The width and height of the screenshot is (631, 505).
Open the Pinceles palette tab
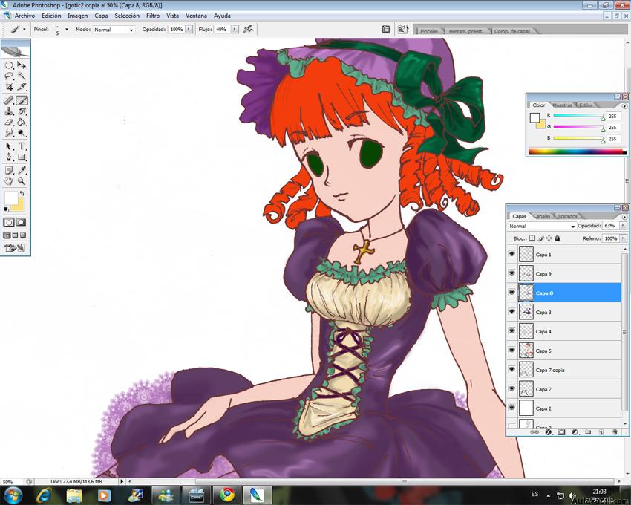coord(429,31)
